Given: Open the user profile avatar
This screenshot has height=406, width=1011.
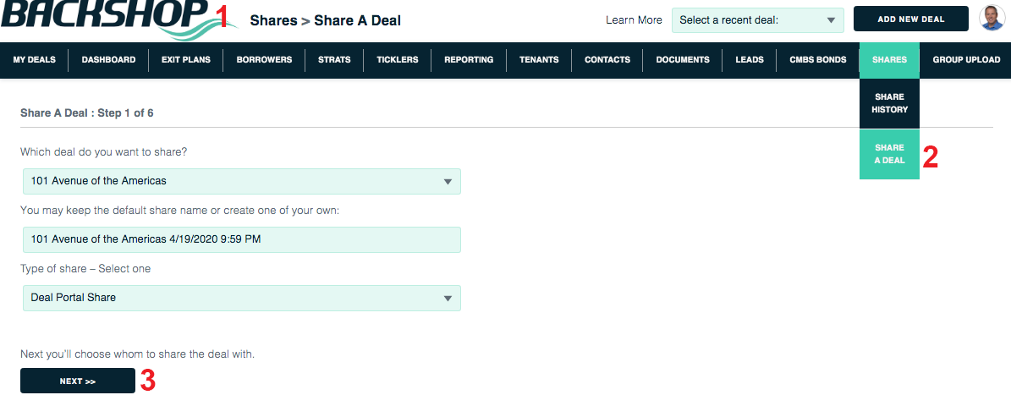Looking at the screenshot, I should click(x=992, y=19).
